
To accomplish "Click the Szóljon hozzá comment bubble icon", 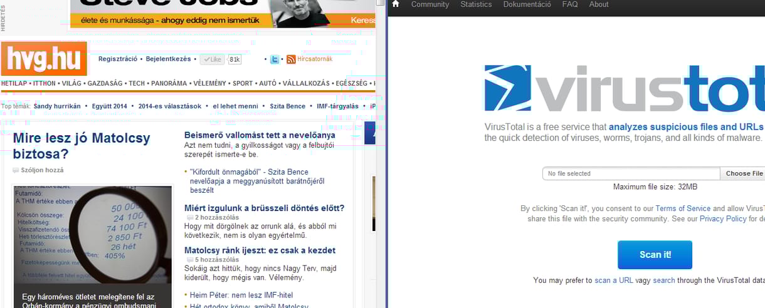I will click(16, 170).
